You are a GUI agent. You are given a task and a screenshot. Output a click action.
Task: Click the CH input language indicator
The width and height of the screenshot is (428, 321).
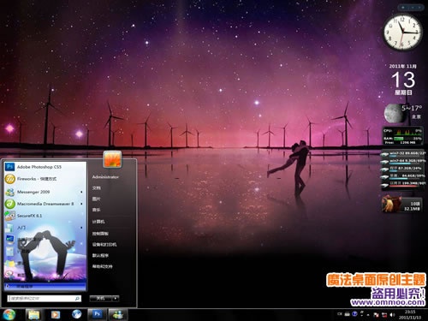(340, 314)
